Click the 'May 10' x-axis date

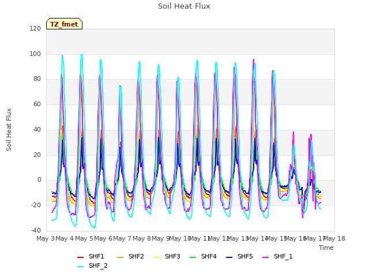[x=180, y=238]
